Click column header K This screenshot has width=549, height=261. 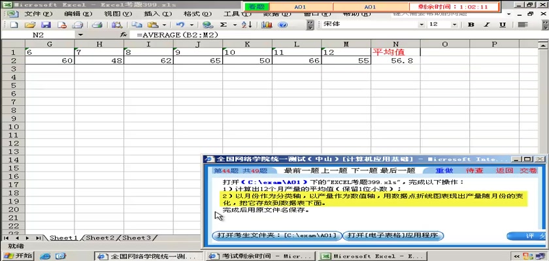click(247, 44)
